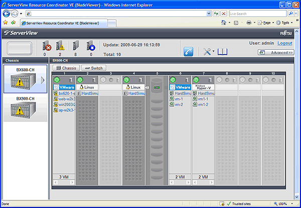Click the minus status icon on blade 8
Image resolution: width=301 pixels, height=208 pixels.
click(227, 80)
